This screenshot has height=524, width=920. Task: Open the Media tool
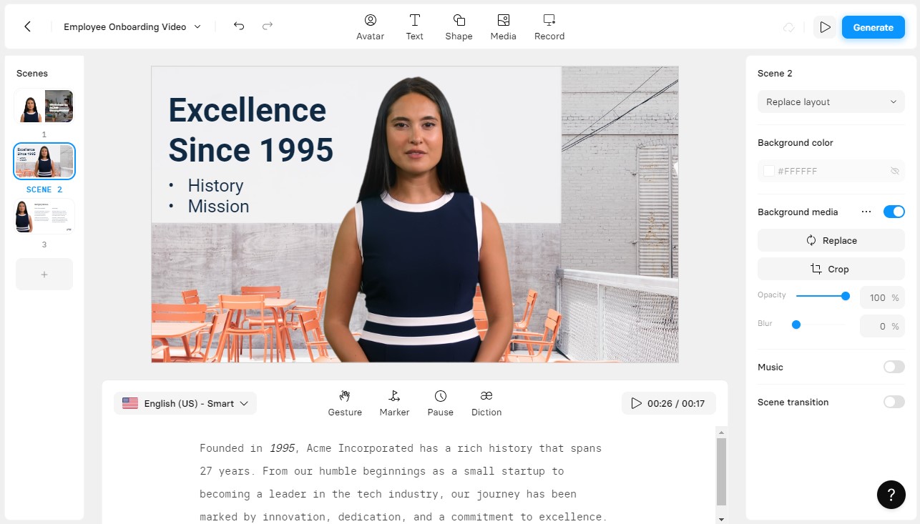[503, 27]
